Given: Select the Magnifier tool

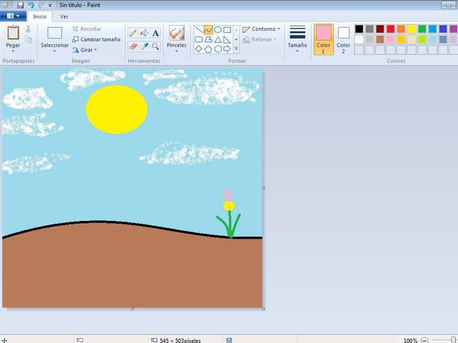Looking at the screenshot, I should coord(156,46).
